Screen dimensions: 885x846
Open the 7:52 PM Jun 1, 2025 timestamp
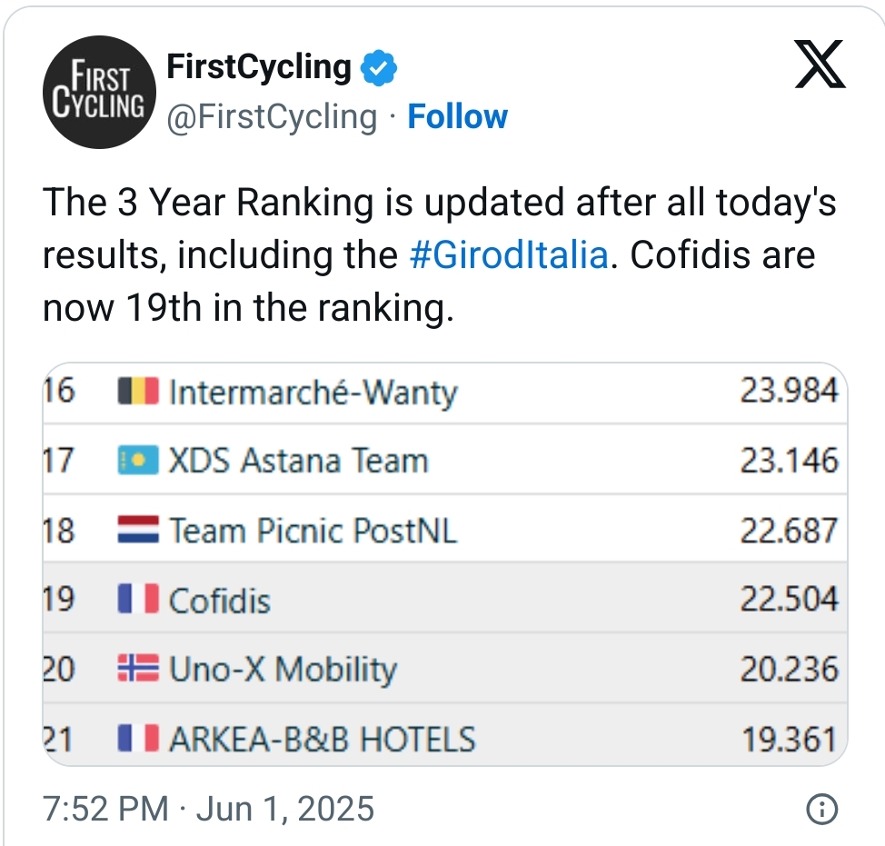[x=208, y=808]
